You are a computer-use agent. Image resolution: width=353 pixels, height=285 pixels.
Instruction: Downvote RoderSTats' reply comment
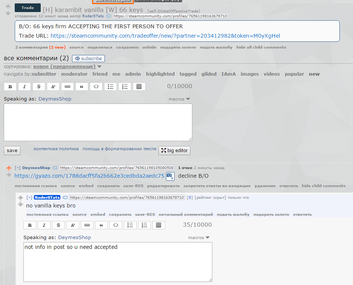(20, 204)
